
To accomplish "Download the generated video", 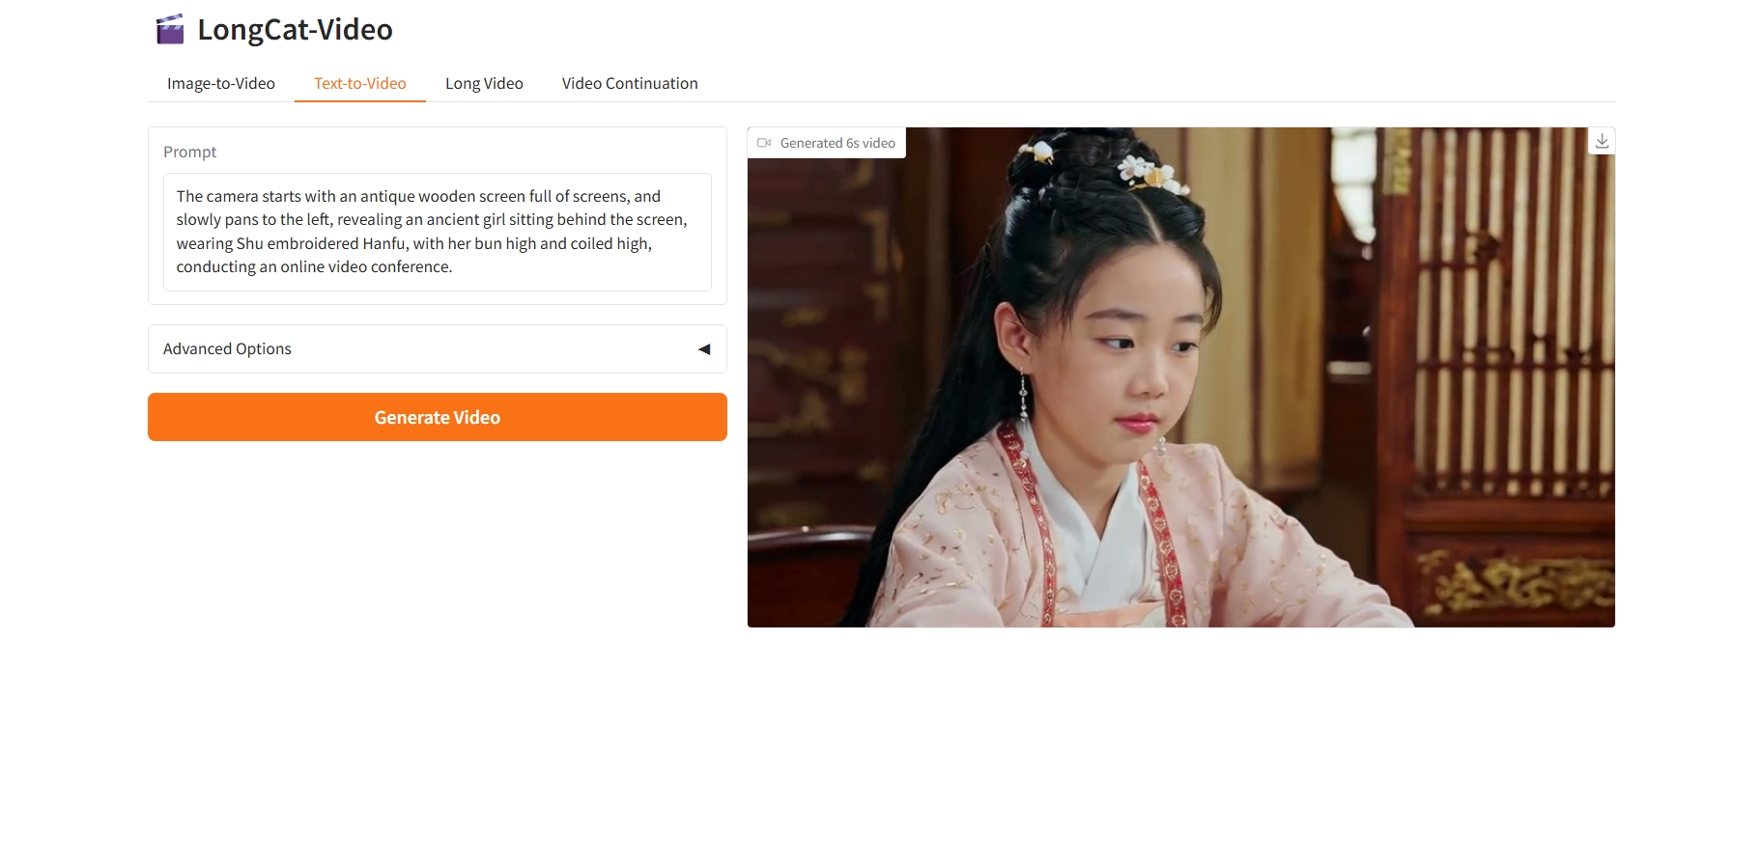I will click(x=1602, y=141).
